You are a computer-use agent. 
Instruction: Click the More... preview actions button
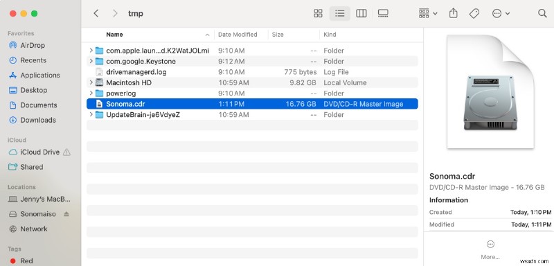tap(490, 250)
